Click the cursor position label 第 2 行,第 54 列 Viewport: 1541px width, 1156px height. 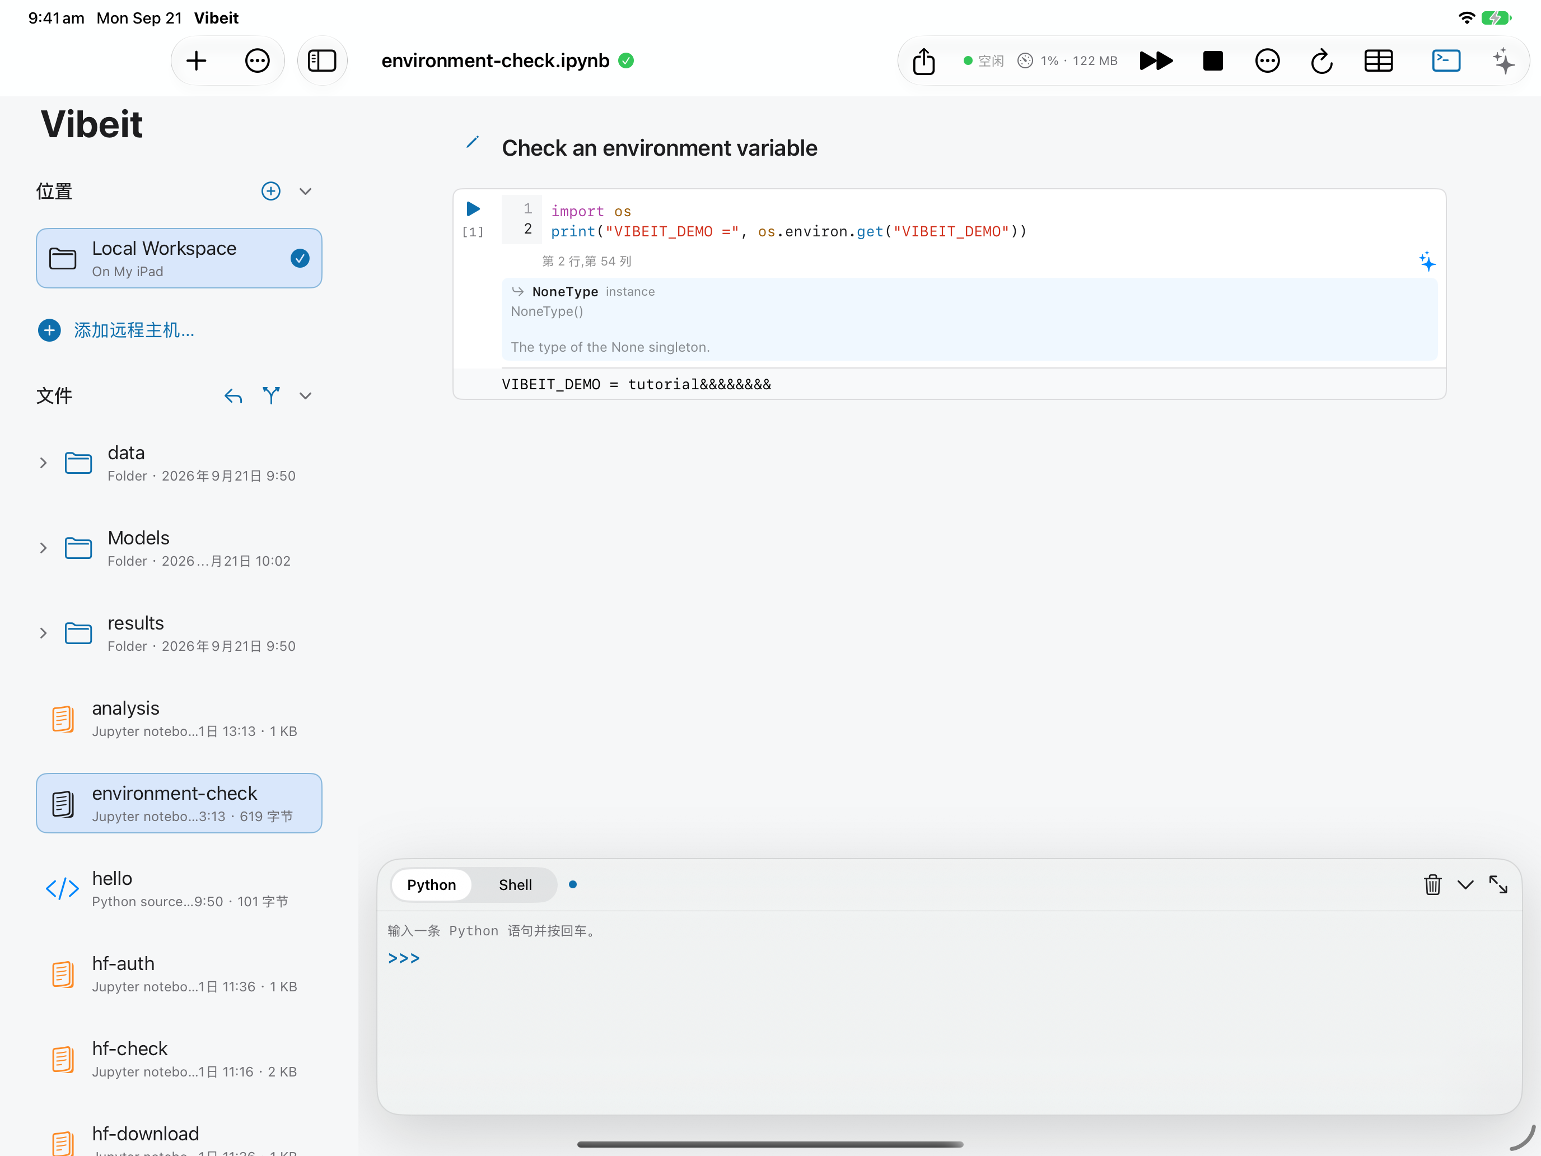(x=587, y=262)
